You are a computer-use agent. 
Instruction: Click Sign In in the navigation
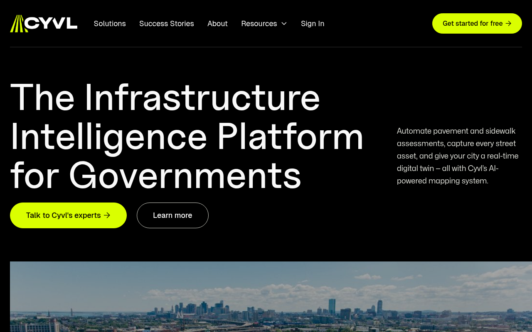point(313,23)
